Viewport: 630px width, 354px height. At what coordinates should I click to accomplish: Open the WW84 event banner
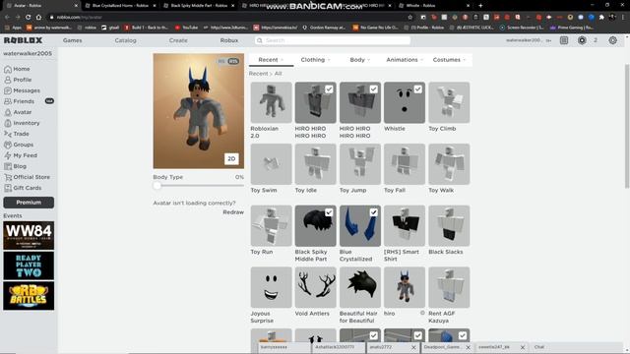point(29,235)
